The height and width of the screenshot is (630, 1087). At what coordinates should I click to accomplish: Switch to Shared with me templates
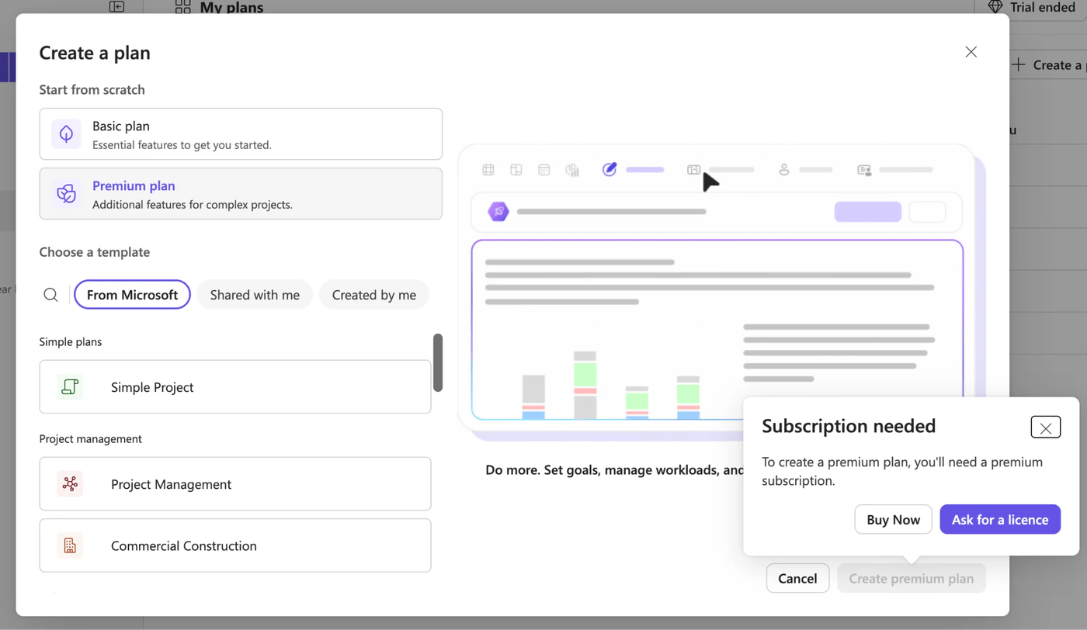255,295
